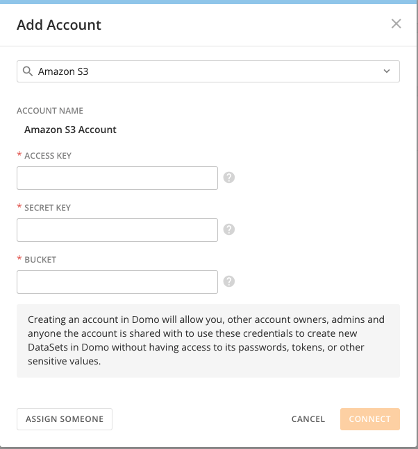
Task: Open help for Access Key field
Action: [x=229, y=177]
